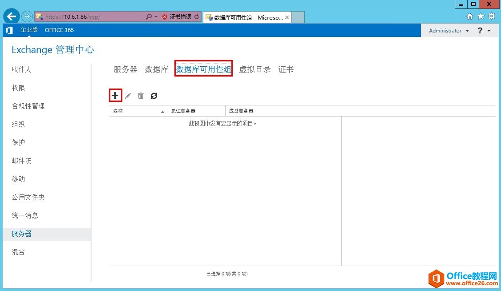The image size is (501, 291).
Task: Go back with the browser back arrow
Action: click(x=12, y=16)
